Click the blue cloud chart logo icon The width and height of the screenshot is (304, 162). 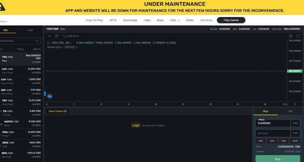(50, 96)
